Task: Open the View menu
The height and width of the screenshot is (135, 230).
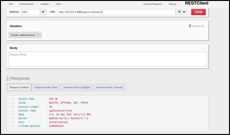Action: pyautogui.click(x=59, y=4)
